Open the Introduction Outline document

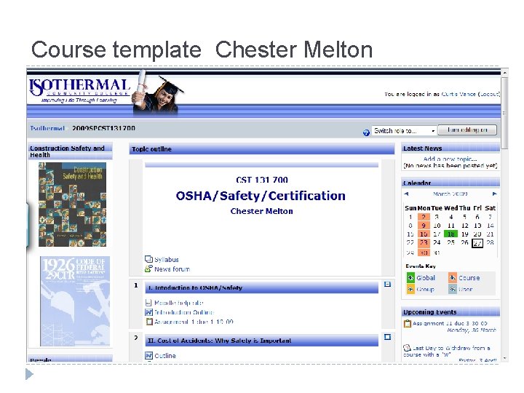pyautogui.click(x=184, y=312)
